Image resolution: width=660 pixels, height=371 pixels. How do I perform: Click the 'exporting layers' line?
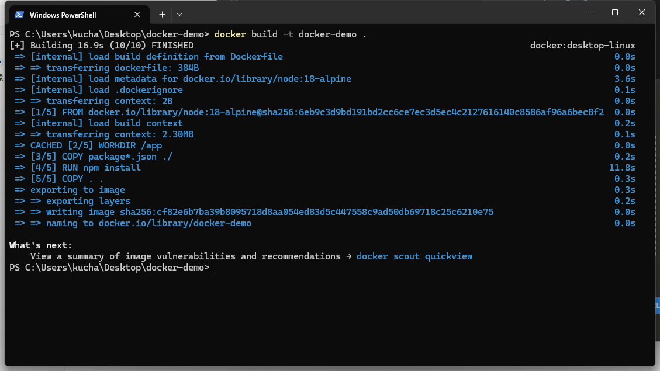click(x=72, y=201)
